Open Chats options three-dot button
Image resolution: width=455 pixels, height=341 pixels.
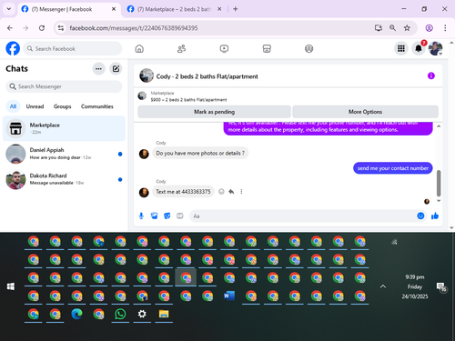(x=98, y=69)
